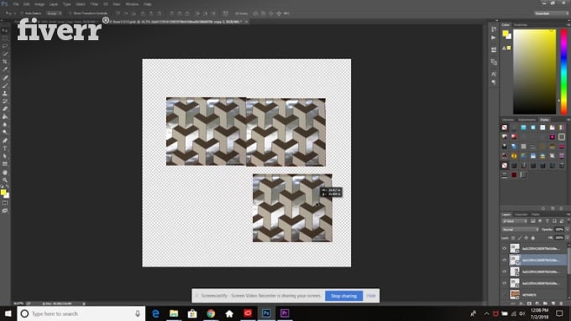
Task: Open the blend mode Normal dropdown
Action: (x=520, y=230)
